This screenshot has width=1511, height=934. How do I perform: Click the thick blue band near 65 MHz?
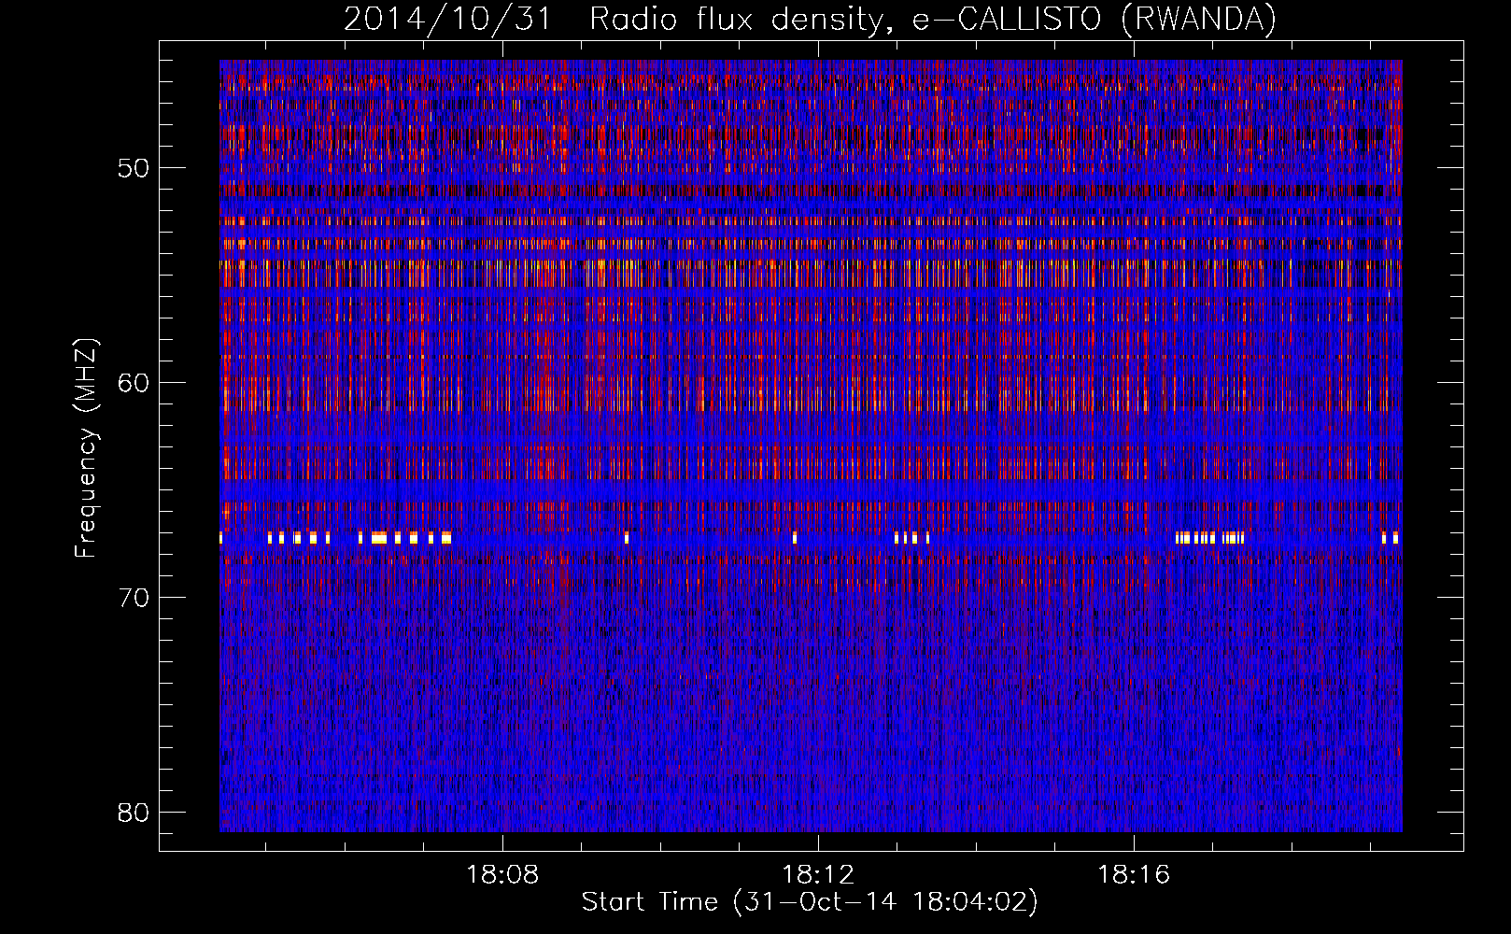[811, 490]
